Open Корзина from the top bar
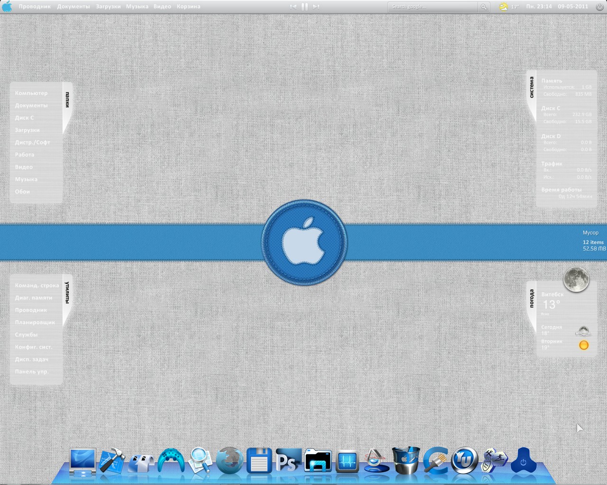 [x=188, y=7]
